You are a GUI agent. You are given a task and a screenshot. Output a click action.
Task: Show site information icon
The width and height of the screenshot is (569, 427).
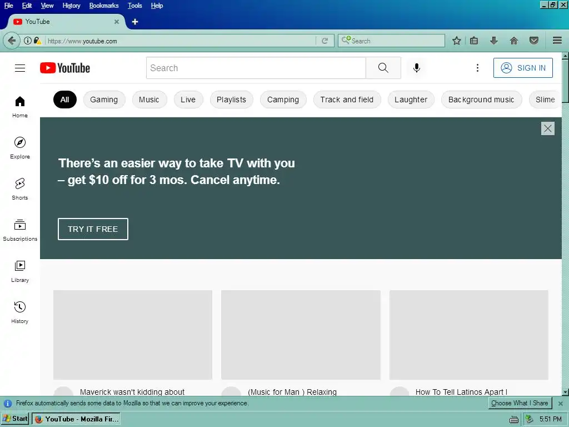[28, 41]
